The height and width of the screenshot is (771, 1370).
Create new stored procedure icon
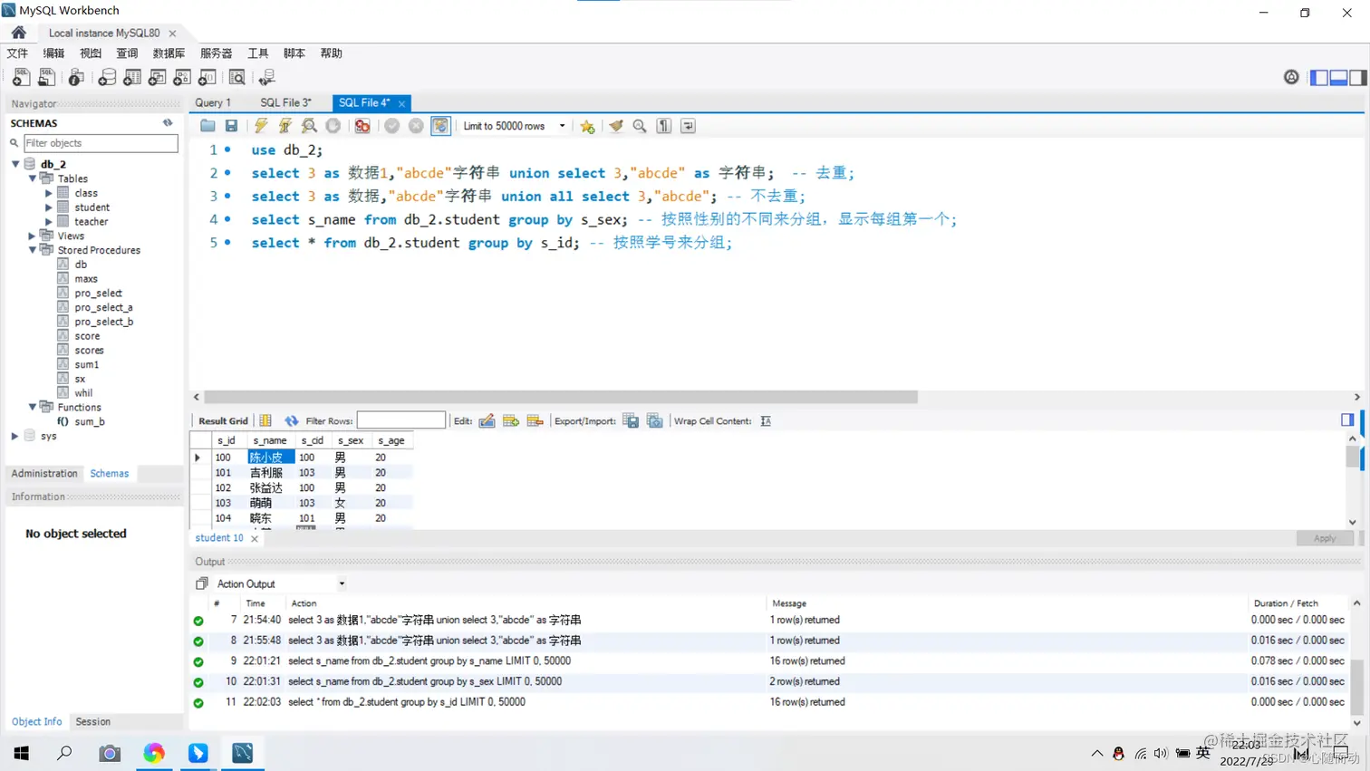(182, 77)
